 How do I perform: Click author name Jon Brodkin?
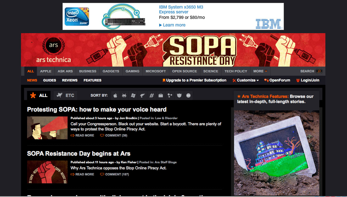(x=128, y=118)
